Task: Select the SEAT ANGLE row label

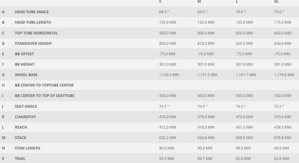Action: click(x=26, y=107)
